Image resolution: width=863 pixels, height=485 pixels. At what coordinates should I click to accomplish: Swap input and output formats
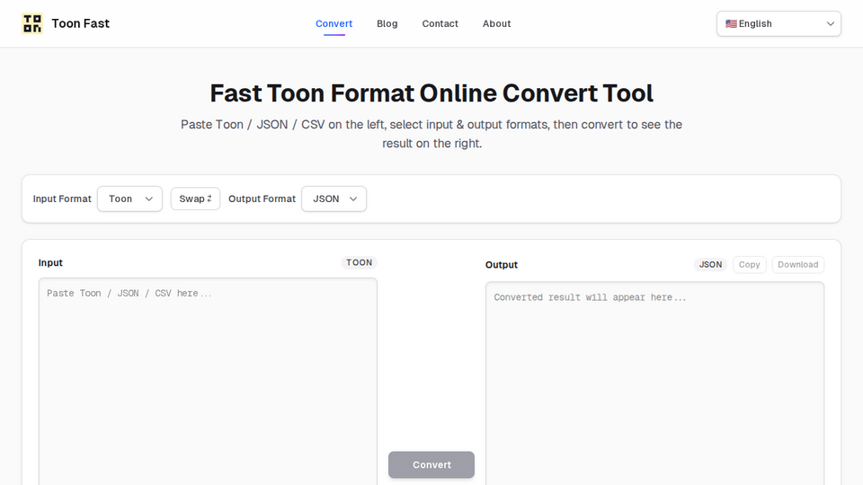(x=195, y=198)
